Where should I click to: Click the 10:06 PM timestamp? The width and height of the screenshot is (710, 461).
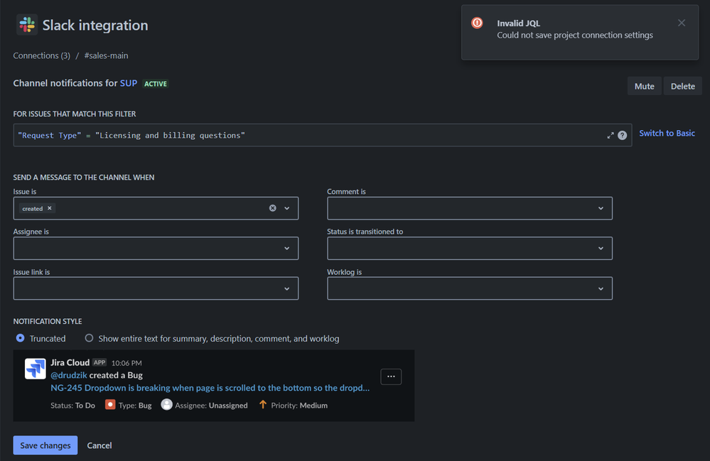point(127,363)
